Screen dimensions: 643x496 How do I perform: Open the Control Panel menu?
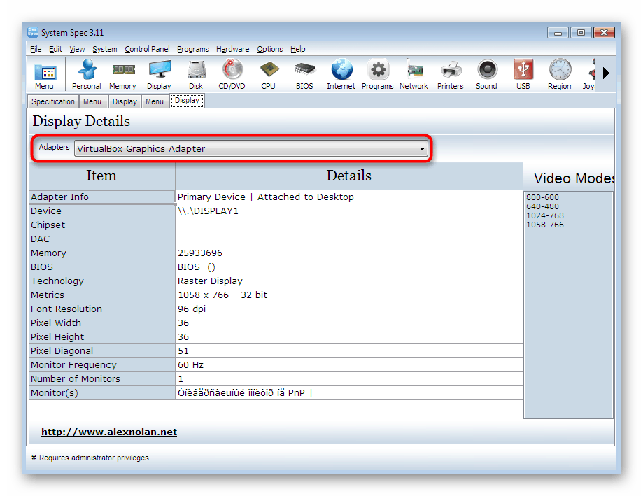(147, 49)
